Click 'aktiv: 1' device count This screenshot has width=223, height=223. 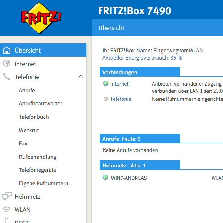(x=137, y=166)
